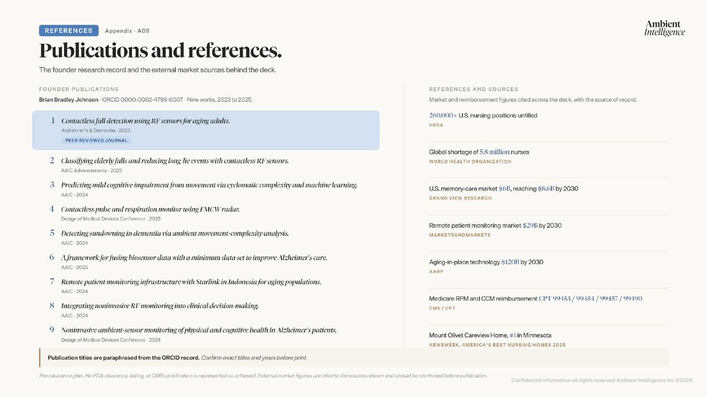Click the WORLD HEALTH ORGANIZATION source label
Screen dimensions: 707x397
click(x=470, y=161)
